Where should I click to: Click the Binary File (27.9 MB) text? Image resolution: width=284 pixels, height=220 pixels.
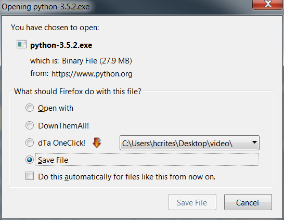pyautogui.click(x=97, y=61)
